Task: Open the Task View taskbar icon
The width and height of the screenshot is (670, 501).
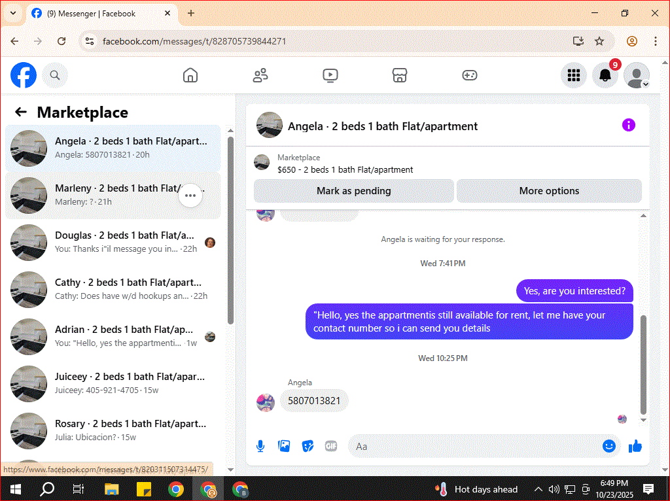Action: coord(79,489)
